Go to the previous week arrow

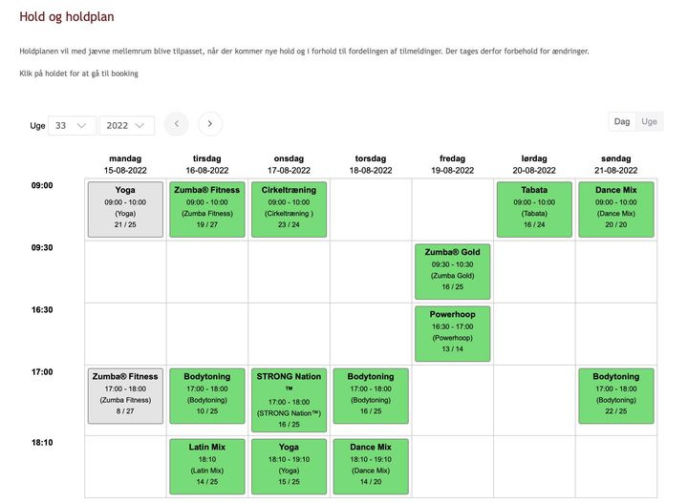[x=176, y=124]
